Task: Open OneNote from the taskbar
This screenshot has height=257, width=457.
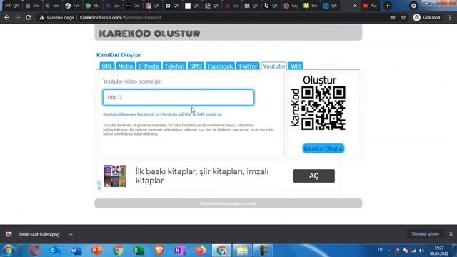Action: click(x=180, y=251)
